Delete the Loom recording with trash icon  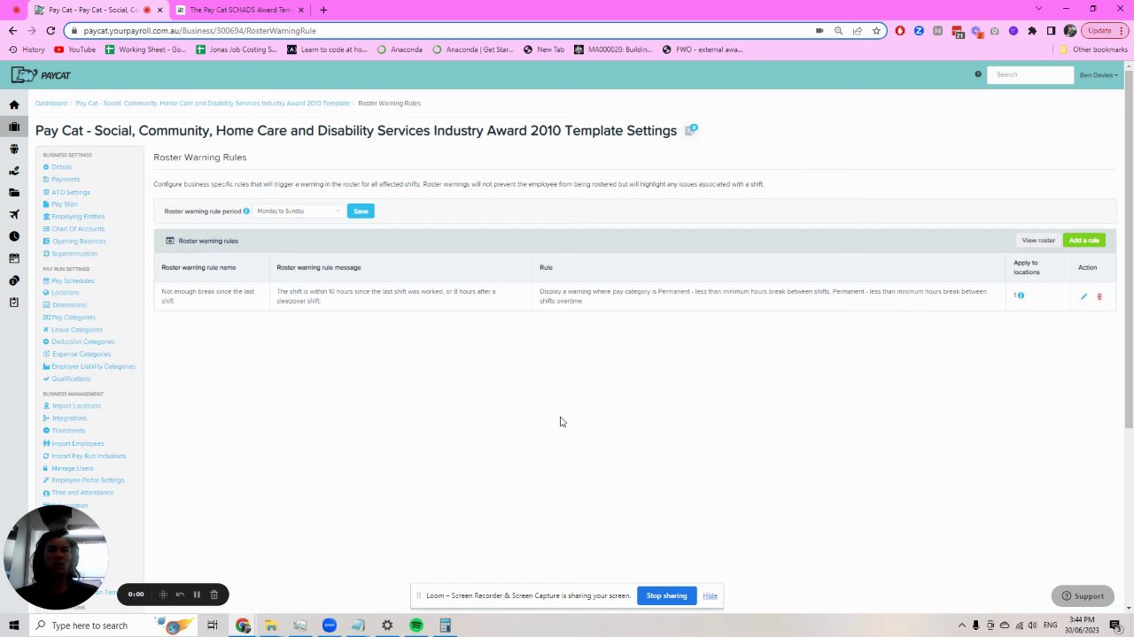point(214,595)
